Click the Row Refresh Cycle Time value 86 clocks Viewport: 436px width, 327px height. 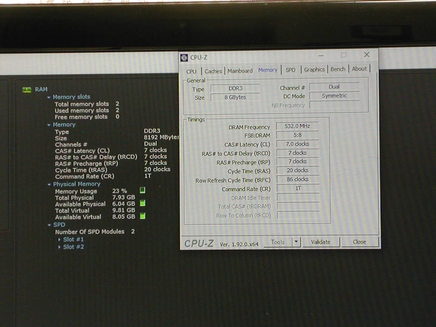coord(298,179)
